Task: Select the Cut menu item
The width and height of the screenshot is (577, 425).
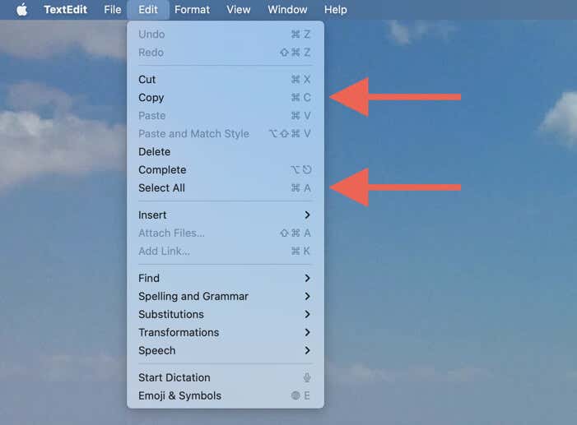Action: [147, 80]
